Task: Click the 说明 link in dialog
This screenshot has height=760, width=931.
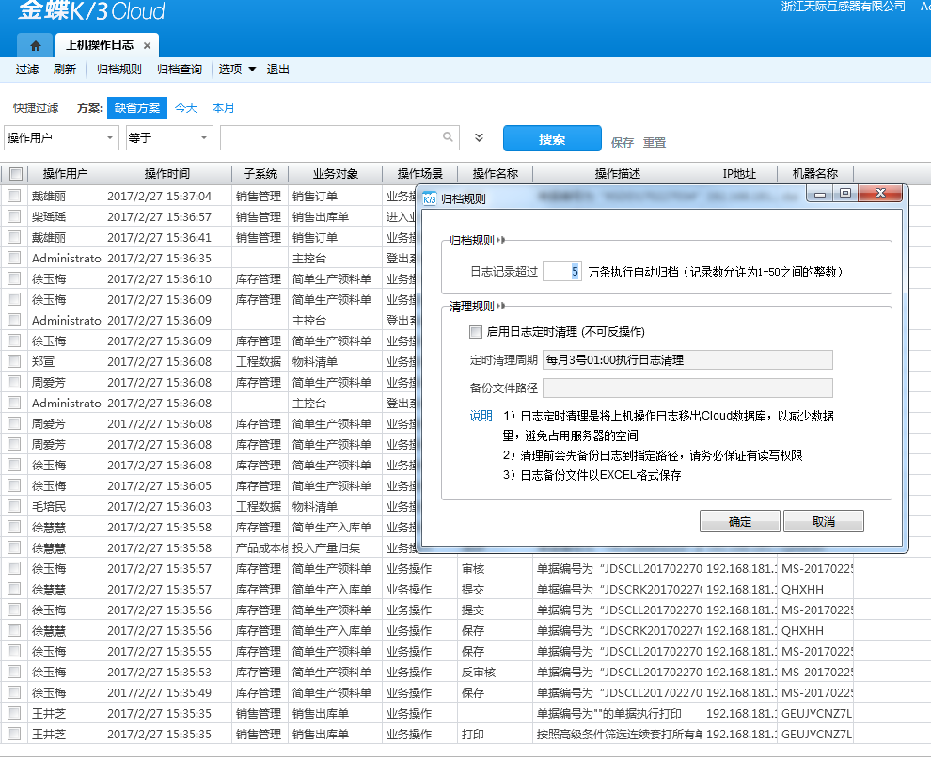Action: point(481,416)
